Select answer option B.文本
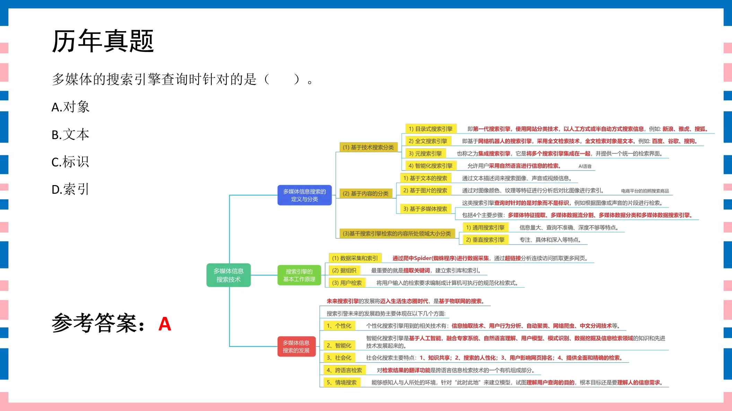 70,134
